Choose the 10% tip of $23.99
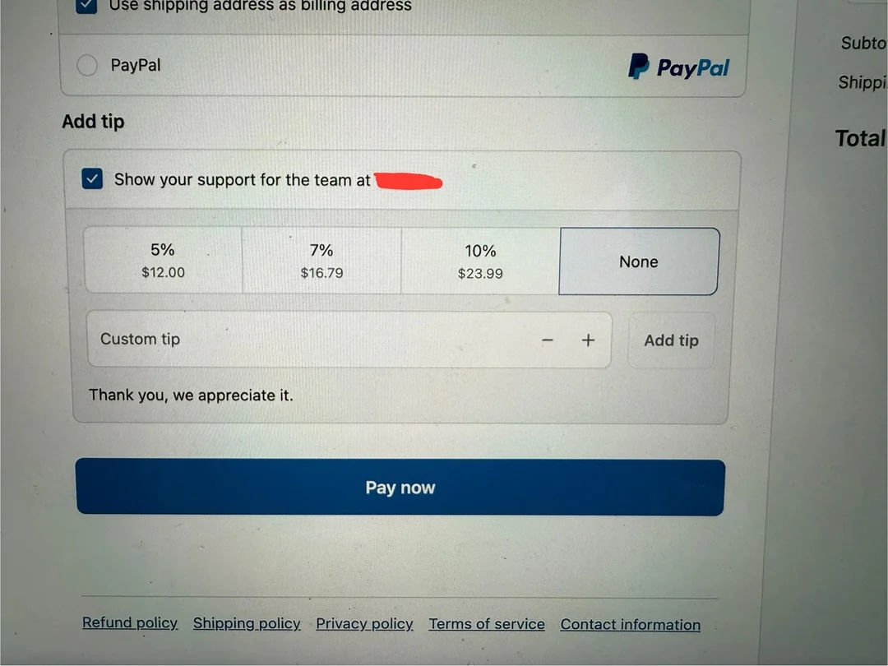Viewport: 888px width, 666px height. [480, 261]
